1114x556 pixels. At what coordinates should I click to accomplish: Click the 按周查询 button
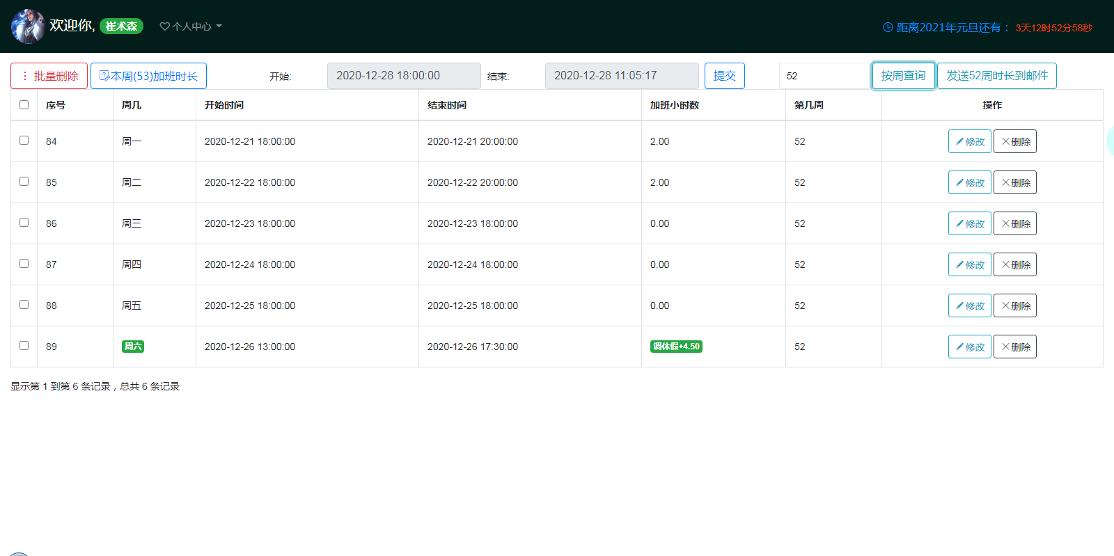[x=903, y=76]
